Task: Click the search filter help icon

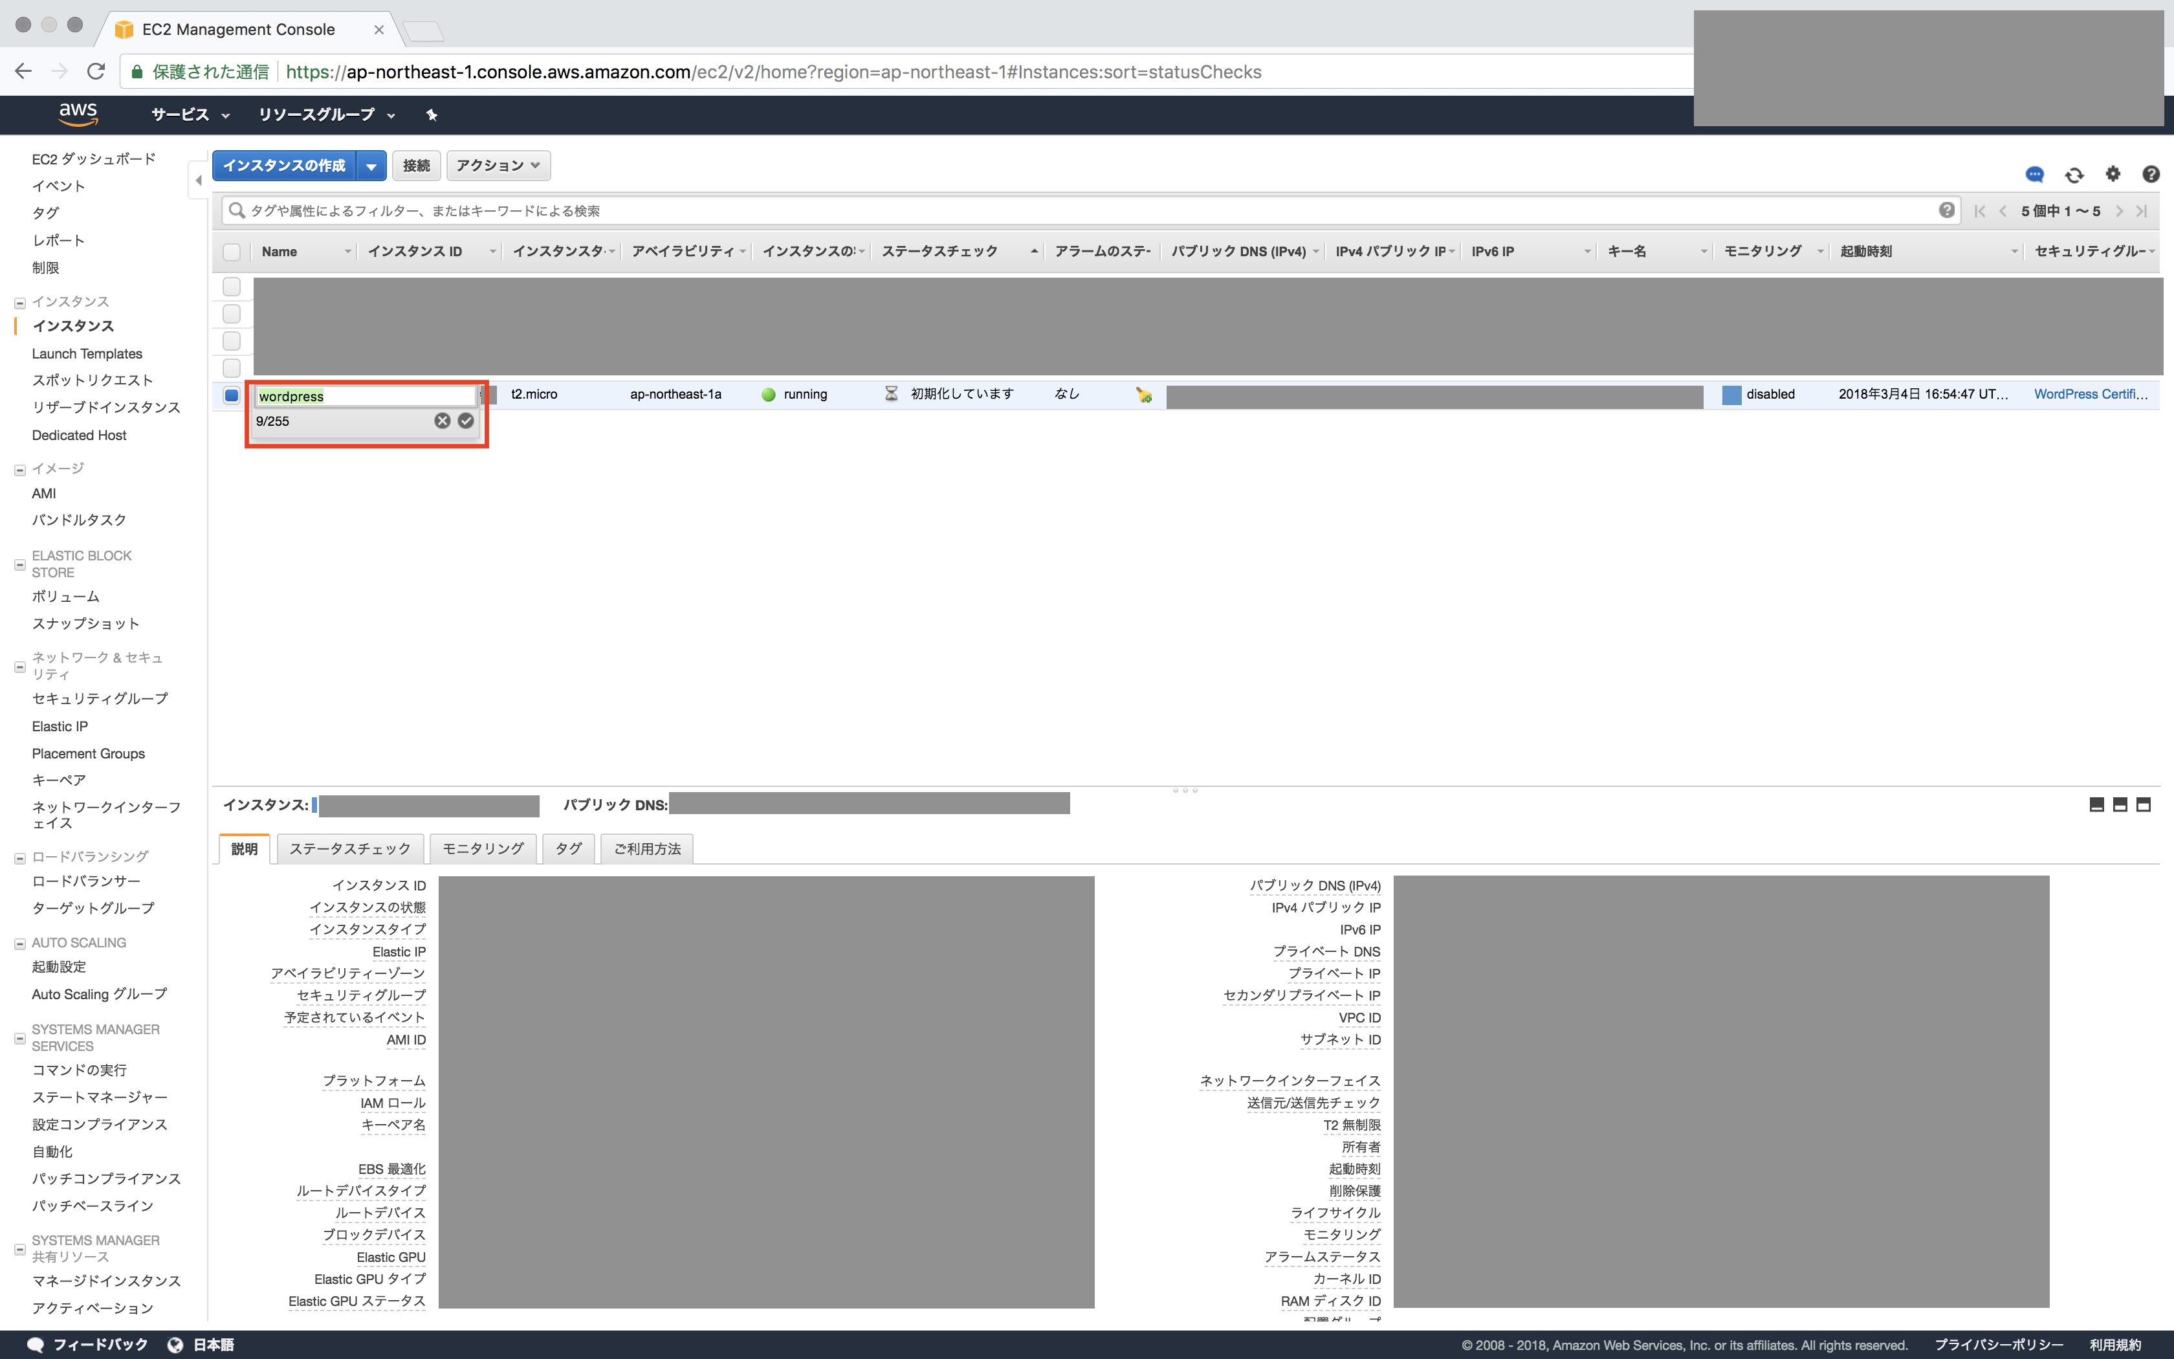Action: (x=1946, y=210)
